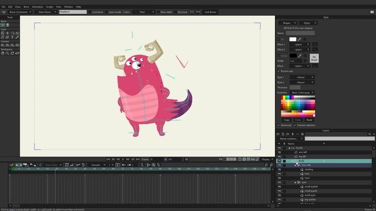Viewport: 376px width, 211px height.
Task: Open the Shapes dropdown in Style panel
Action: 288,23
